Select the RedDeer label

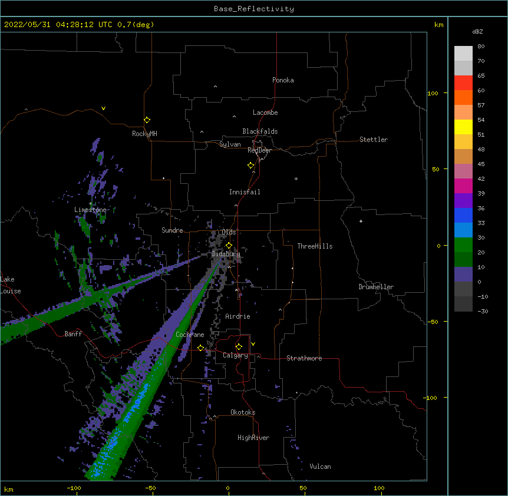tap(259, 150)
